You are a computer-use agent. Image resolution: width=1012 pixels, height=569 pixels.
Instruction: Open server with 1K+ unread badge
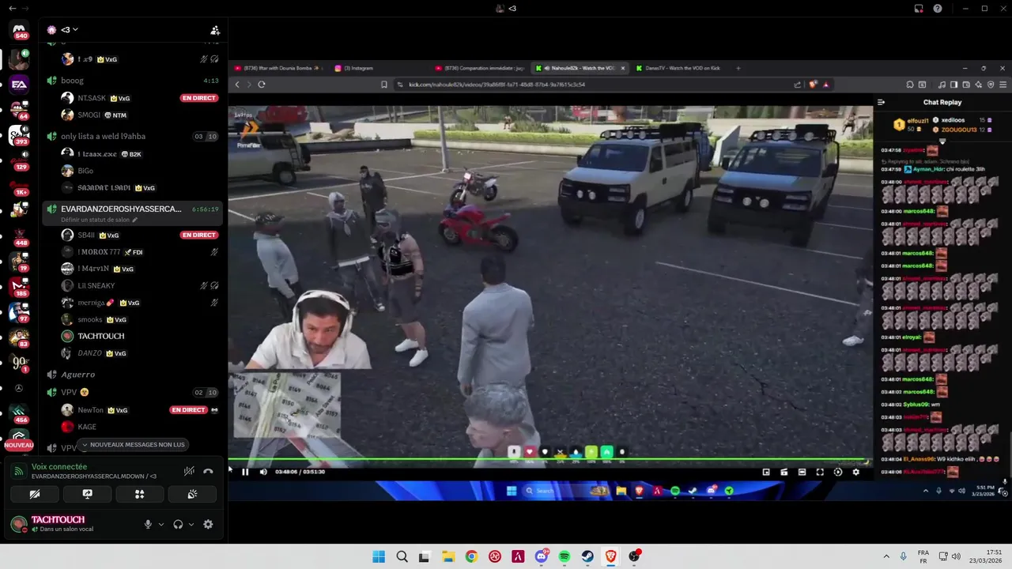(19, 187)
